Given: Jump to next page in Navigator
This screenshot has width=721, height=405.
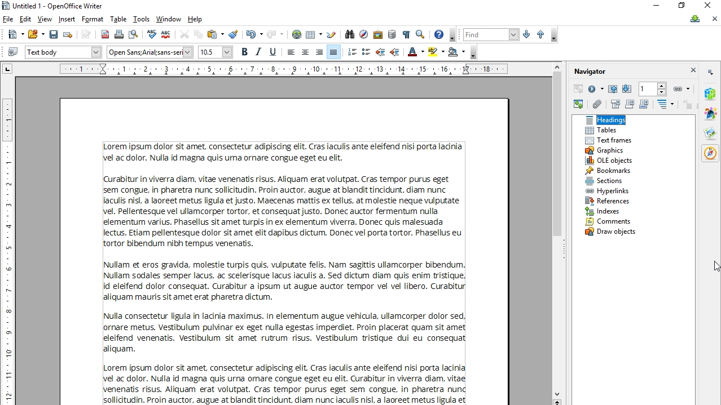Looking at the screenshot, I should point(626,89).
